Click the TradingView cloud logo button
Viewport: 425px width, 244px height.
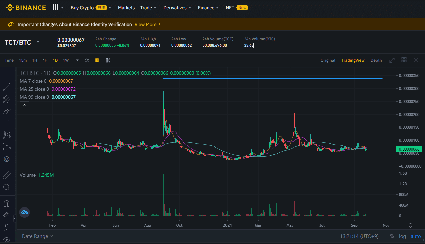pyautogui.click(x=24, y=212)
